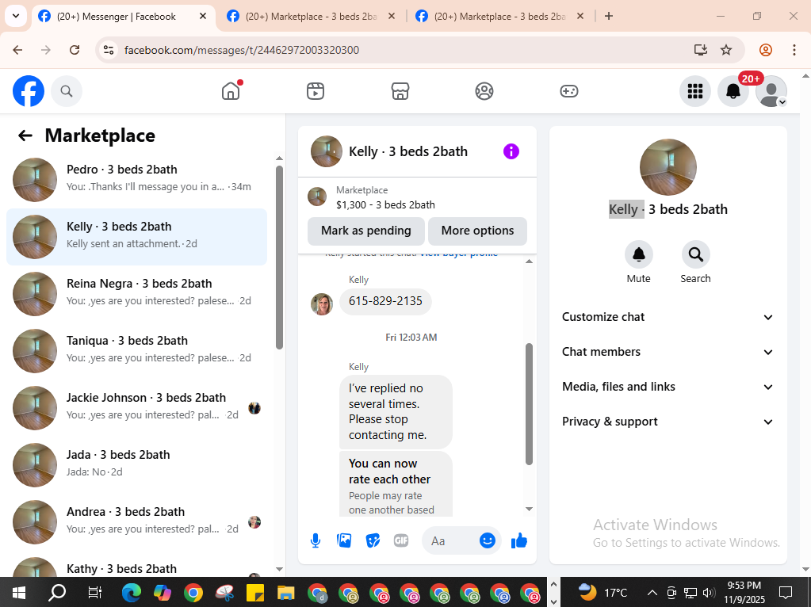Send a voice clip microphone icon
This screenshot has height=607, width=811.
[316, 540]
